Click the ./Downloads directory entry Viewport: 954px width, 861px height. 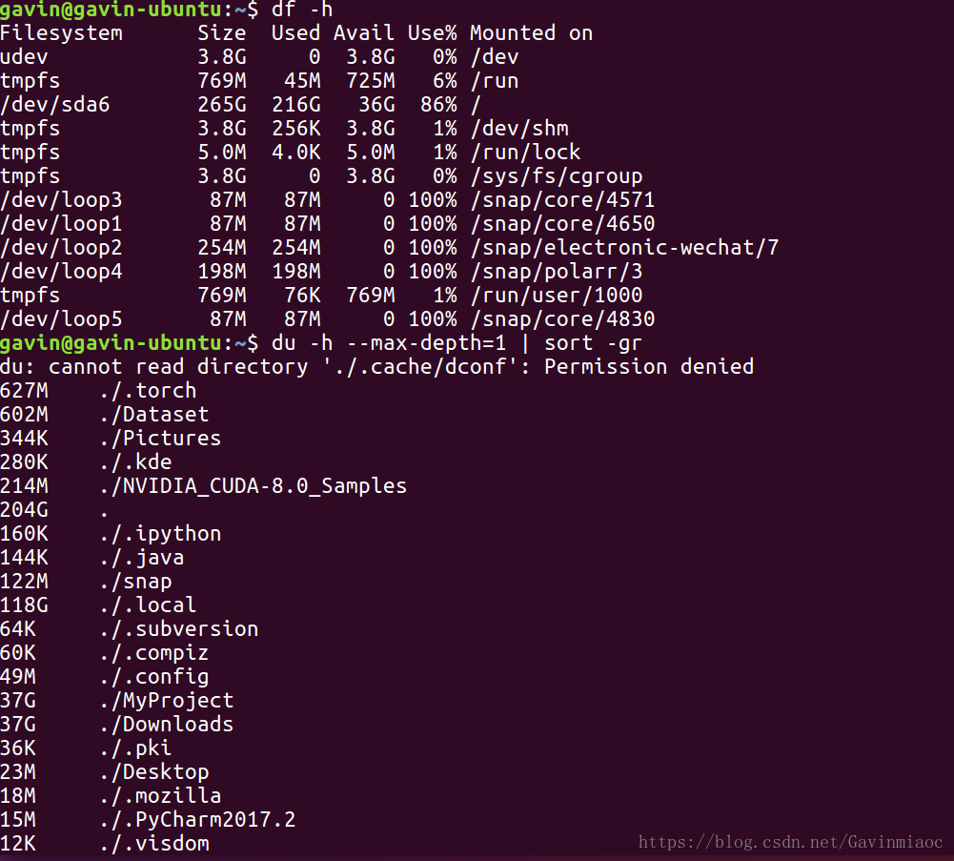pos(166,725)
